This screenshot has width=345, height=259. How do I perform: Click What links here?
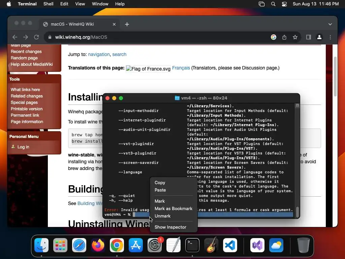pos(25,90)
